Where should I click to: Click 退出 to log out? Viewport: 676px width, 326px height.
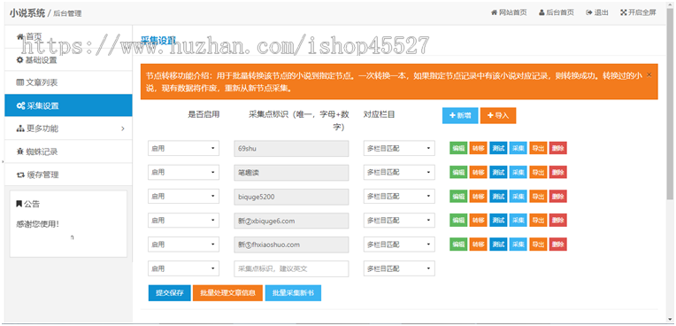point(597,12)
